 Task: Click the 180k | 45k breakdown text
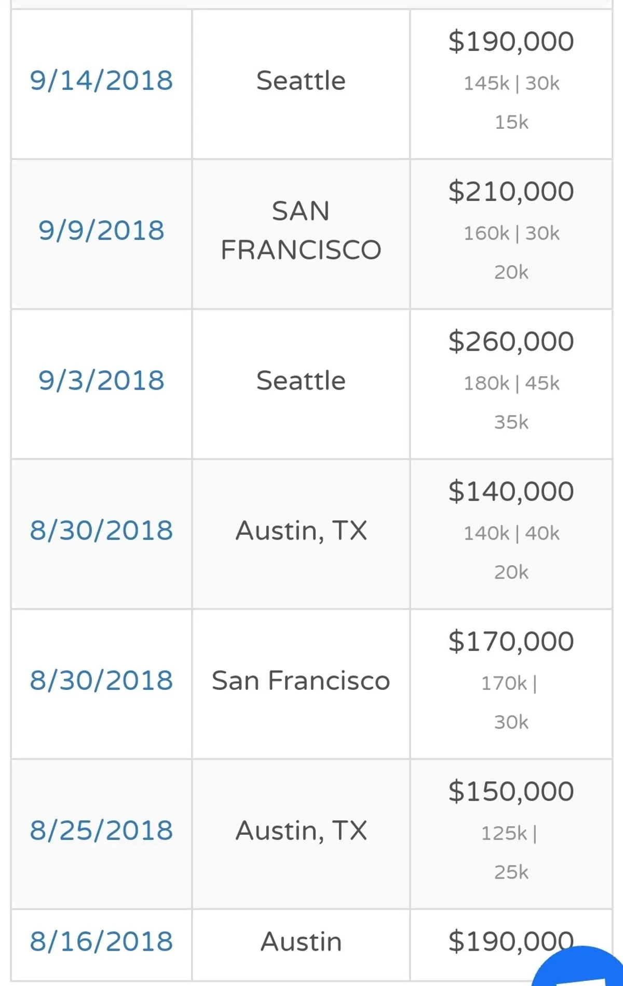(511, 383)
